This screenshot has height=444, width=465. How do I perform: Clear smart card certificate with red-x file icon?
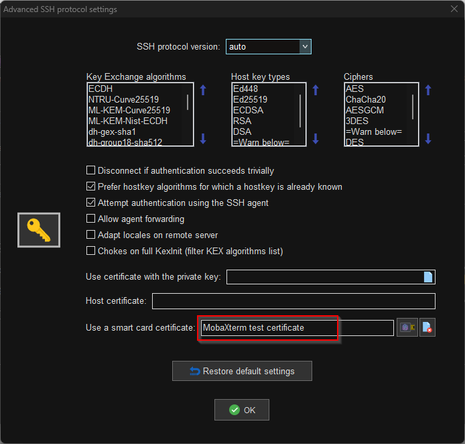[427, 327]
